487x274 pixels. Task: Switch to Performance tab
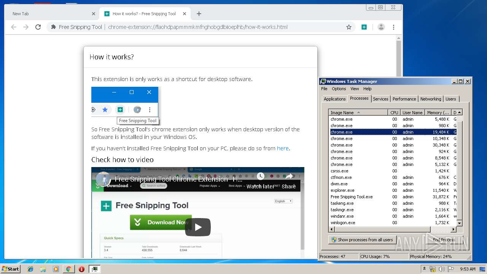click(x=404, y=99)
